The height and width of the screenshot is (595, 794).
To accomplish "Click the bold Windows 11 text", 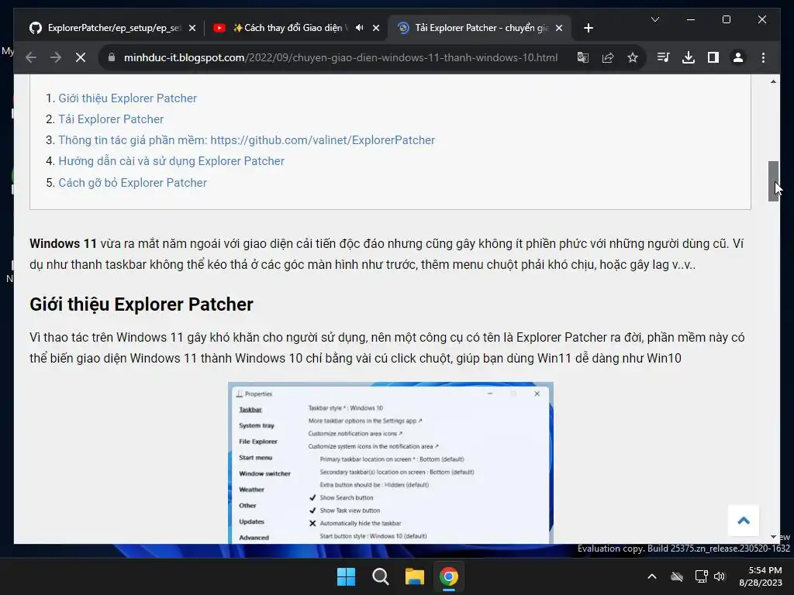I will point(63,243).
